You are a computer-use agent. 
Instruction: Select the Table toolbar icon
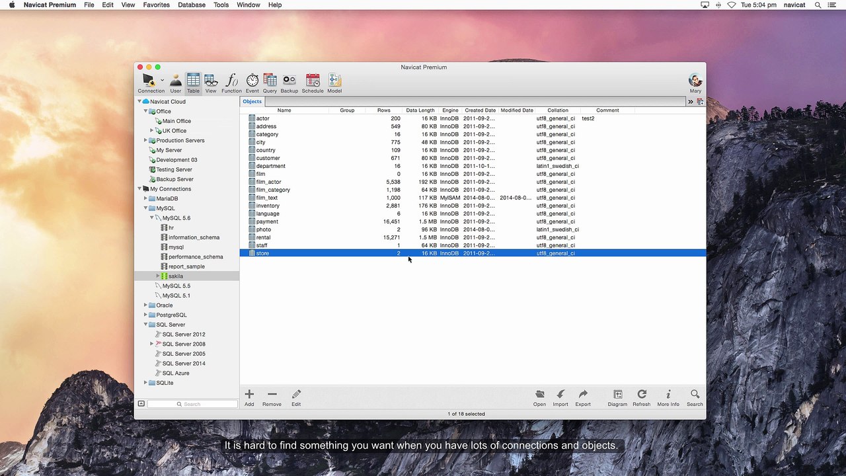point(193,83)
